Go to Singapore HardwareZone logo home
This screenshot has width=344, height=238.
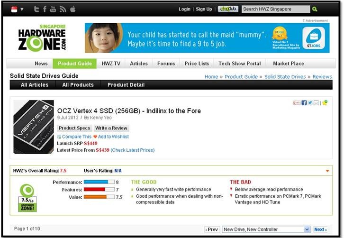point(42,38)
